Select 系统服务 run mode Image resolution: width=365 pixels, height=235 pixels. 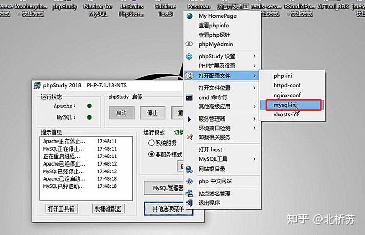(x=162, y=143)
